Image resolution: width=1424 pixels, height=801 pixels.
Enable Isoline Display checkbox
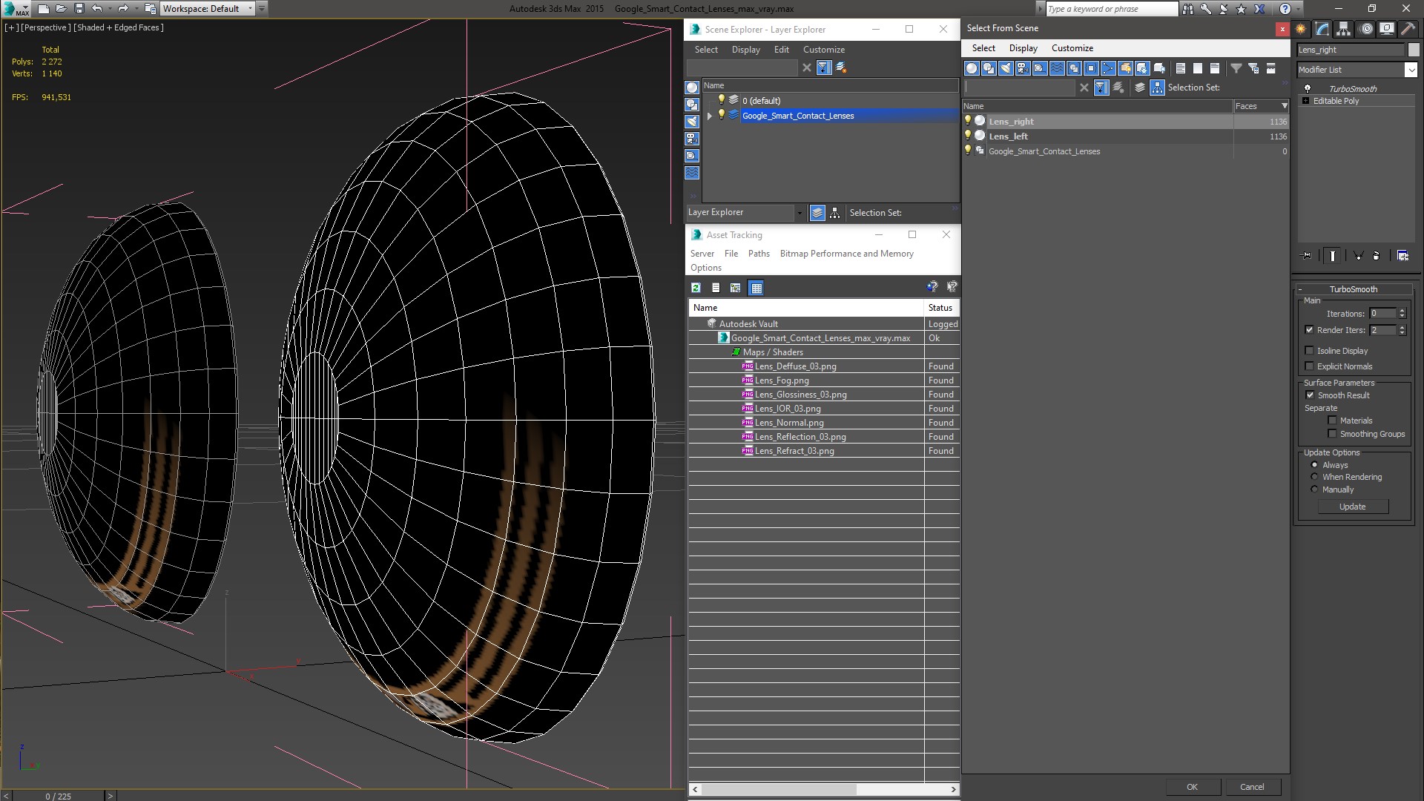(1309, 351)
